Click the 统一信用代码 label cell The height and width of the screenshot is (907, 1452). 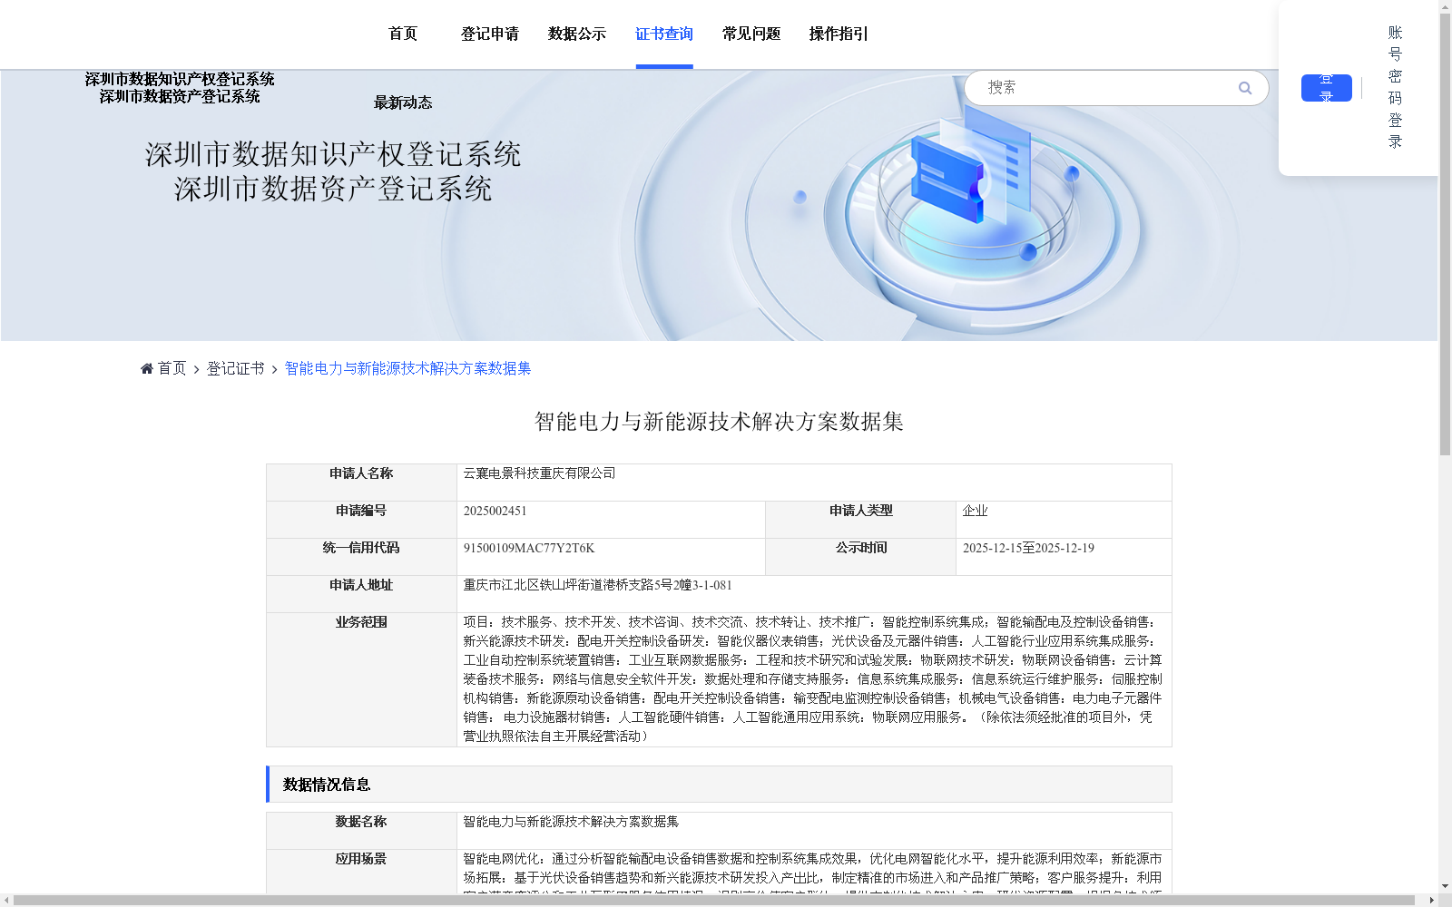(361, 557)
